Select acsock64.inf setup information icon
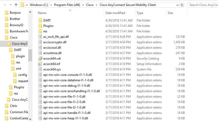Viewport: 218px width, 124px height. pyautogui.click(x=40, y=64)
